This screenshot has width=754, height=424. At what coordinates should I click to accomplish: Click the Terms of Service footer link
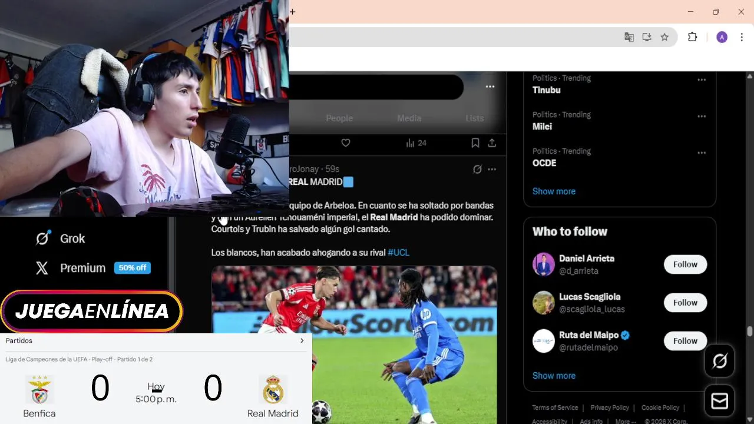[x=555, y=408]
